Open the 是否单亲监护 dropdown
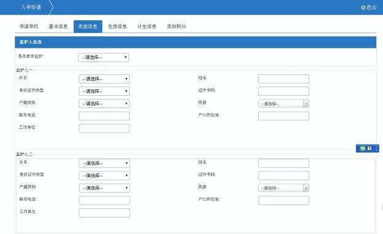The image size is (383, 234). coord(103,57)
